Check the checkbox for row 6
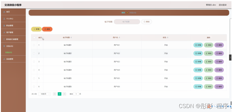The image size is (233, 112). click(34, 87)
